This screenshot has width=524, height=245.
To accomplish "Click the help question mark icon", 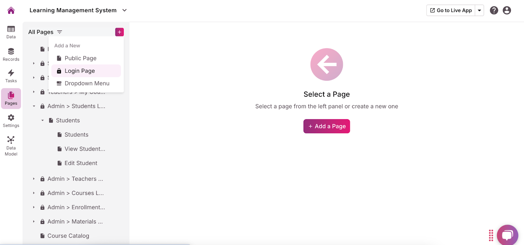I will coord(494,10).
